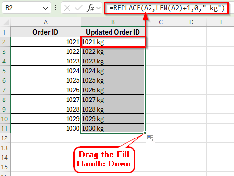The image size is (234, 176).
Task: Select row 7 header
Action: pos(5,90)
